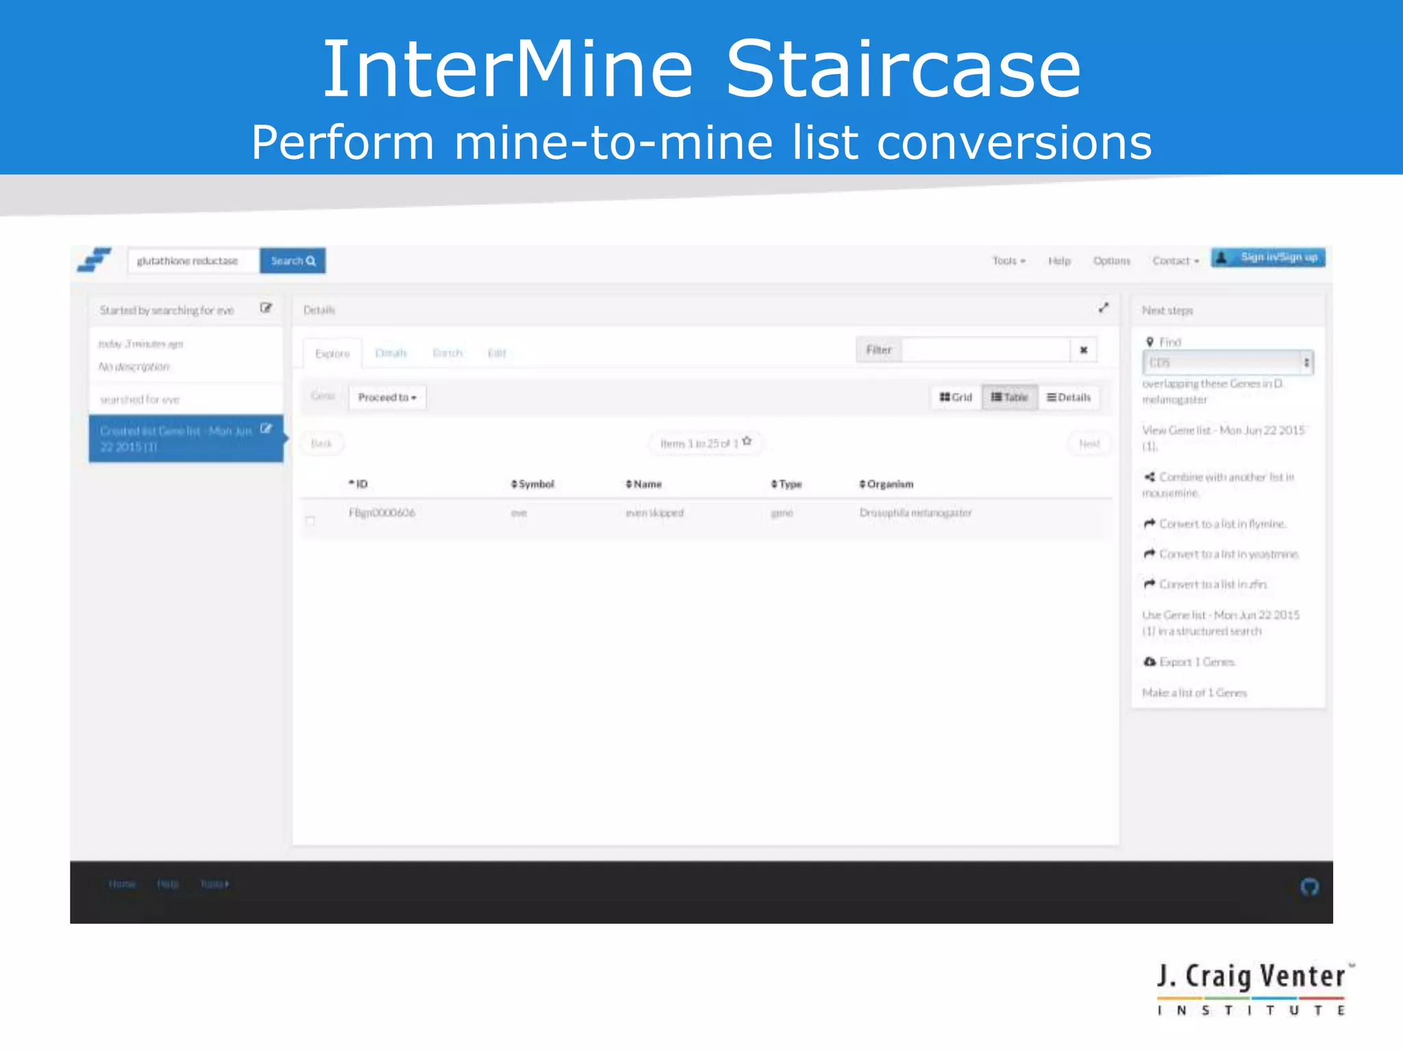Open the Proceed to dropdown
The height and width of the screenshot is (1052, 1403).
[387, 397]
